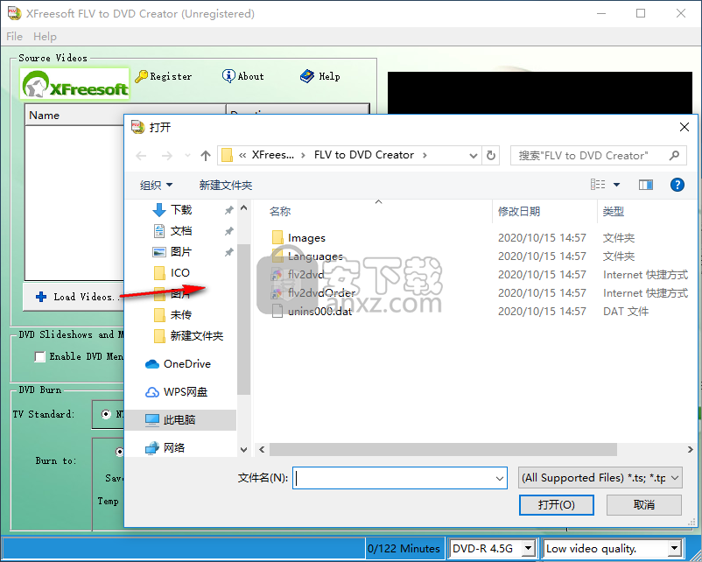
Task: Select the first Burn to radio button
Action: coord(120,452)
